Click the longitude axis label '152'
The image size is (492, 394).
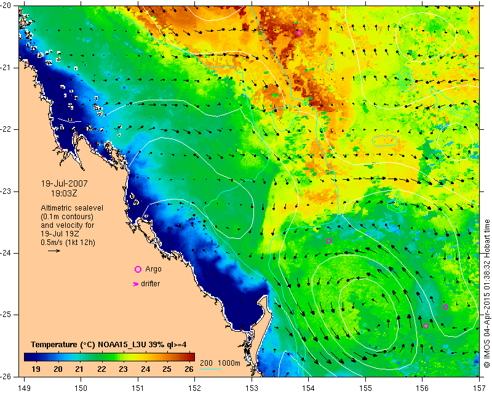pyautogui.click(x=194, y=388)
